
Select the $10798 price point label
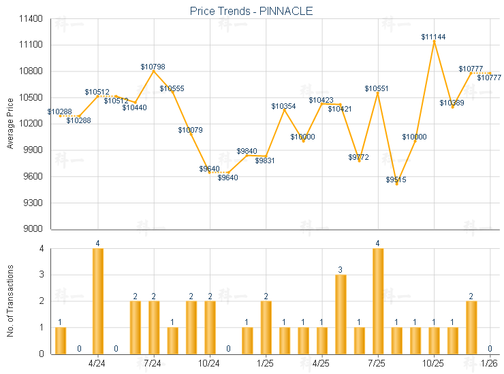pos(153,67)
